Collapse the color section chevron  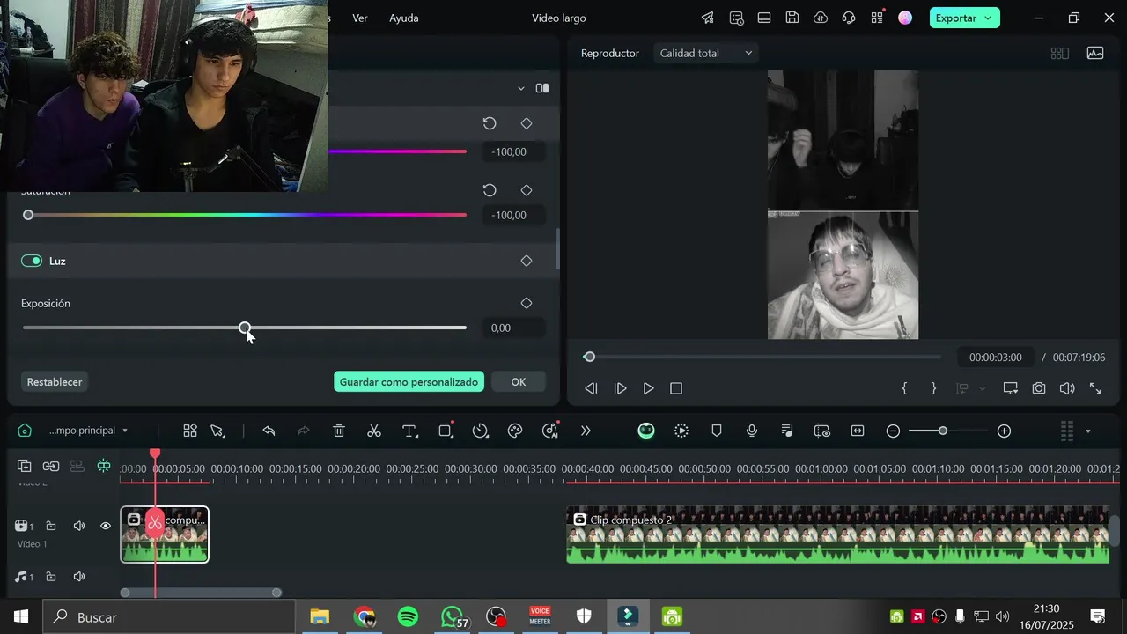tap(521, 88)
